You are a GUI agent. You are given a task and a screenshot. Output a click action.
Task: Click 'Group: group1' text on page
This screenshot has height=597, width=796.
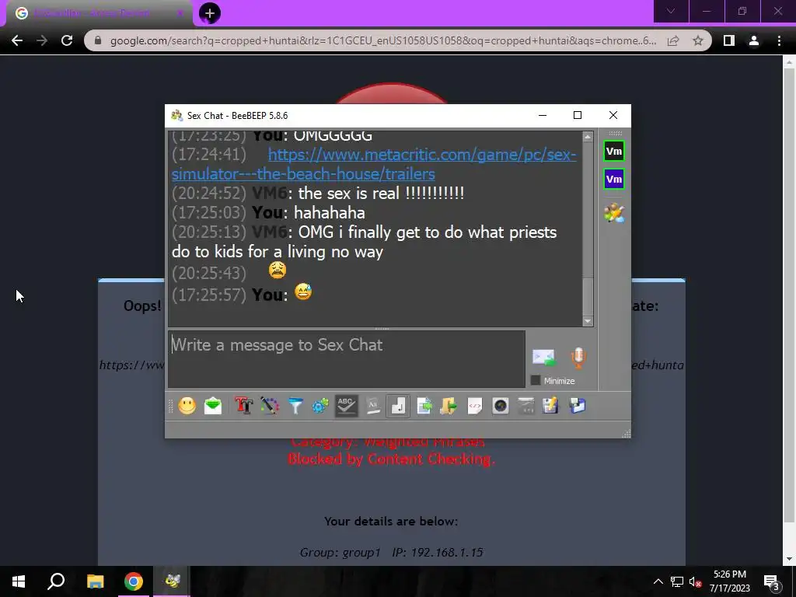[340, 553]
